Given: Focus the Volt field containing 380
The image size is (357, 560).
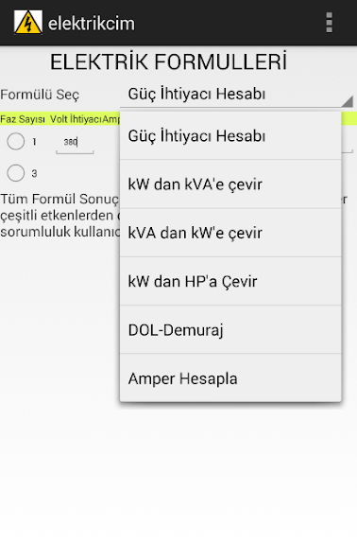Looking at the screenshot, I should [75, 143].
